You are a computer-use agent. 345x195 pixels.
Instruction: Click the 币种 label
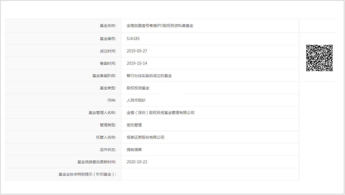(112, 100)
